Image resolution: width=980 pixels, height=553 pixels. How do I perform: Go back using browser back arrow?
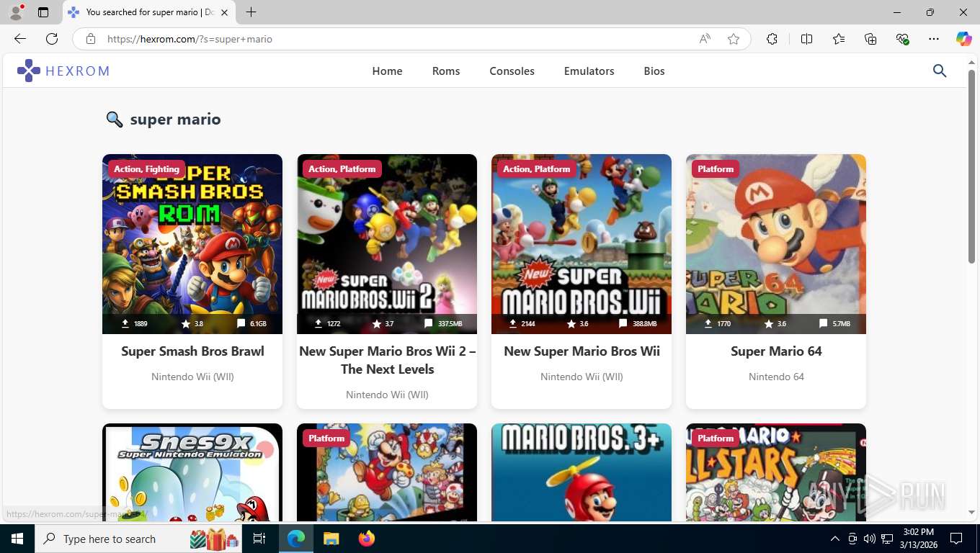click(x=20, y=39)
